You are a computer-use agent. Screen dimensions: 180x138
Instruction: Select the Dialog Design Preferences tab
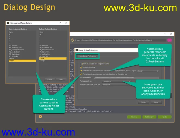click(x=86, y=56)
